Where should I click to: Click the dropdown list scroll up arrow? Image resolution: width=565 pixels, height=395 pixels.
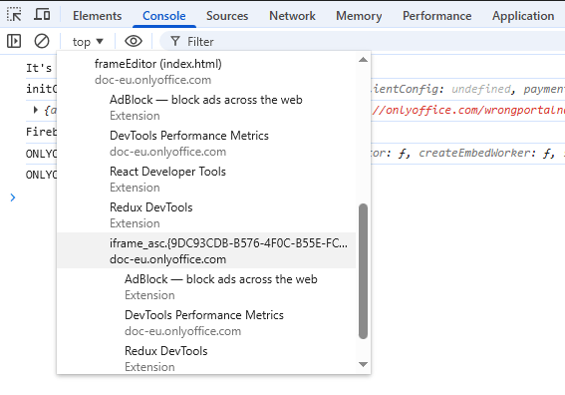pyautogui.click(x=363, y=60)
